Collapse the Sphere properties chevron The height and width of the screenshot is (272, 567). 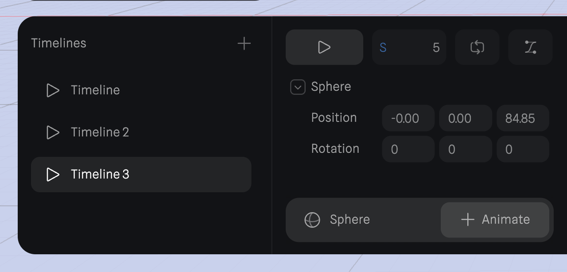pyautogui.click(x=298, y=87)
